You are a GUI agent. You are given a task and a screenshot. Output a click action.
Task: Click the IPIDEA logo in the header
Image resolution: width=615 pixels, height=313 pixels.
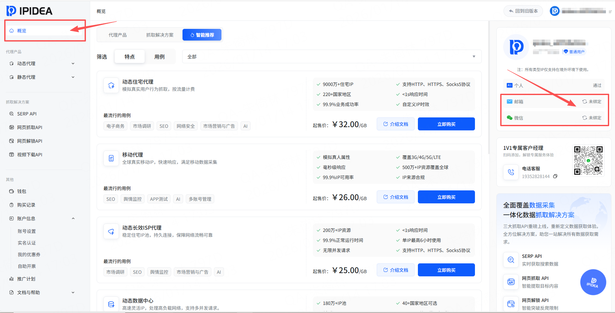(x=29, y=11)
